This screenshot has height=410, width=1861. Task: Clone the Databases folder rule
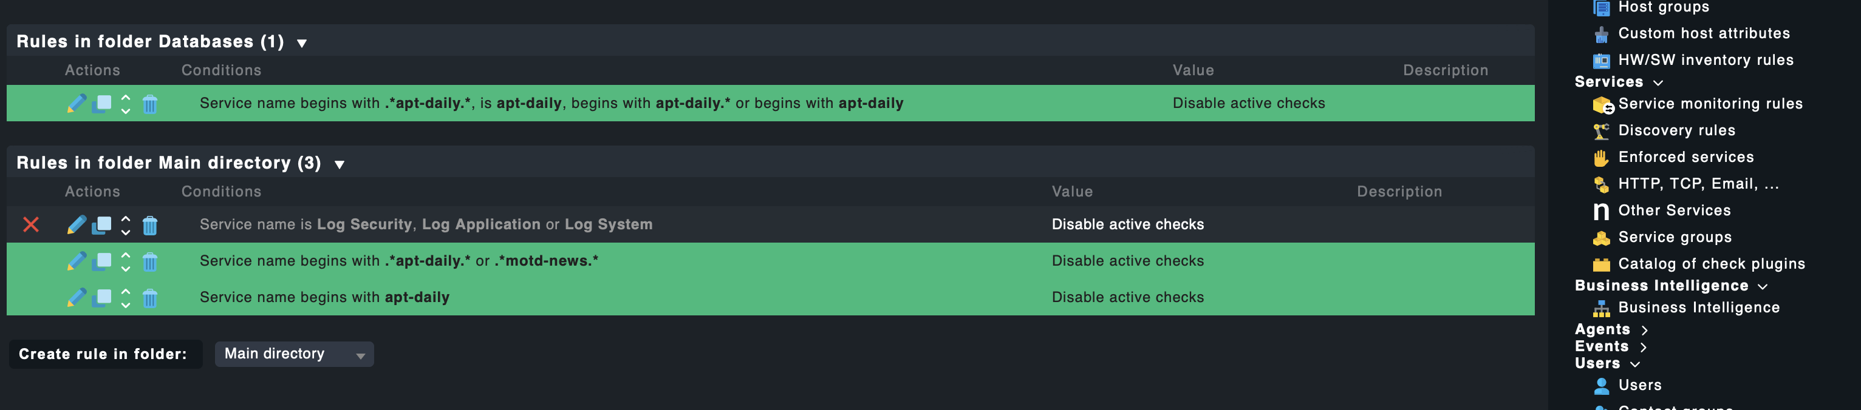click(102, 104)
